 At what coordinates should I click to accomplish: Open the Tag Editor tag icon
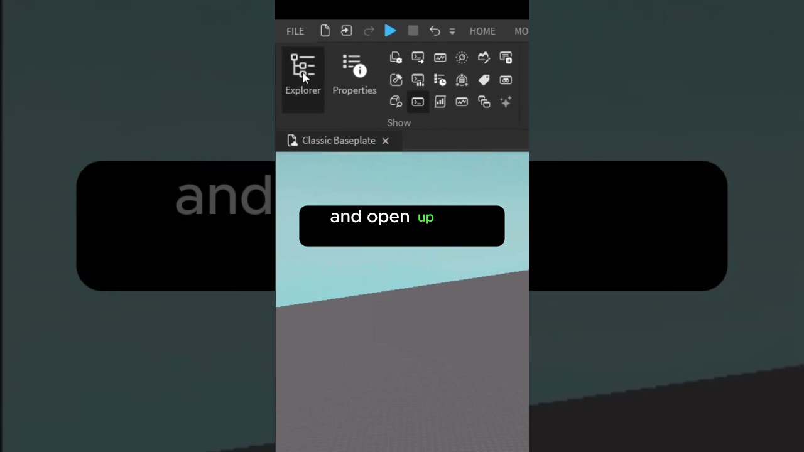(484, 80)
